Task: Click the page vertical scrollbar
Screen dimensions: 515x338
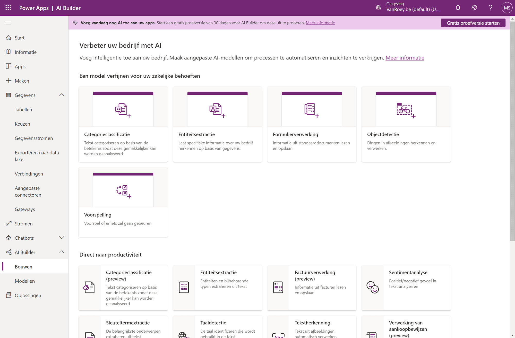Action: click(x=512, y=131)
